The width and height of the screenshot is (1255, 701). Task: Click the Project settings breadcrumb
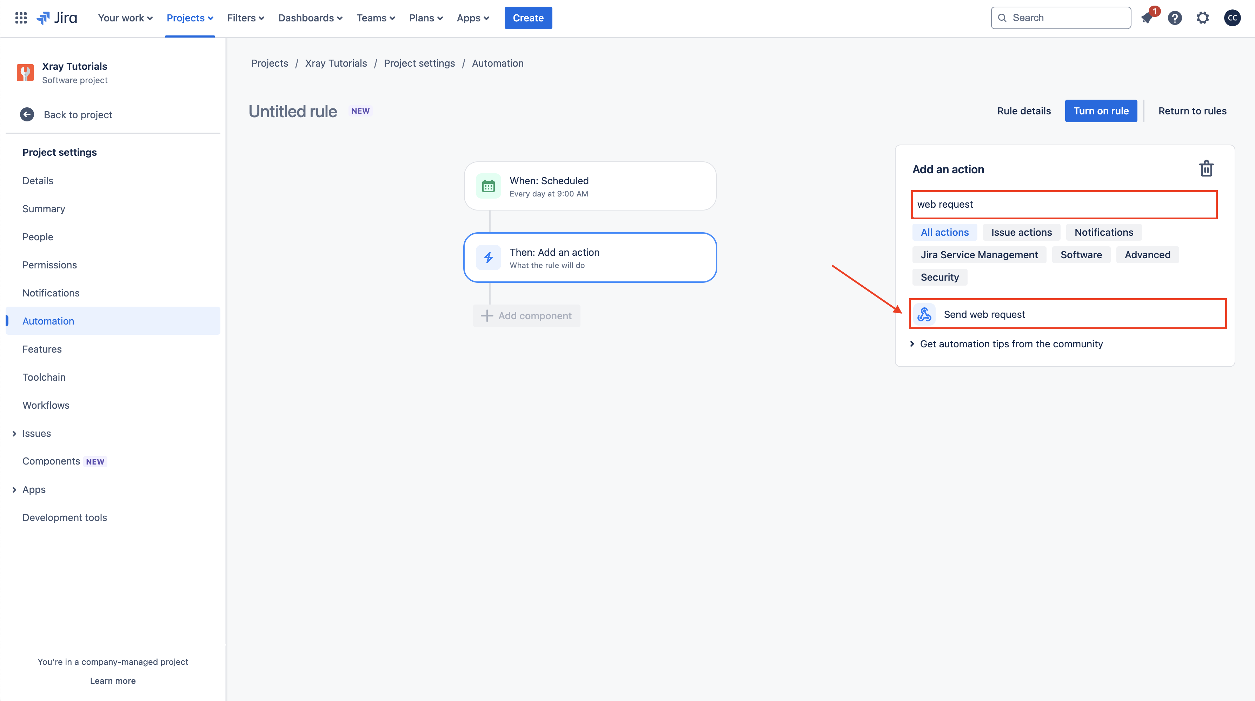tap(419, 64)
